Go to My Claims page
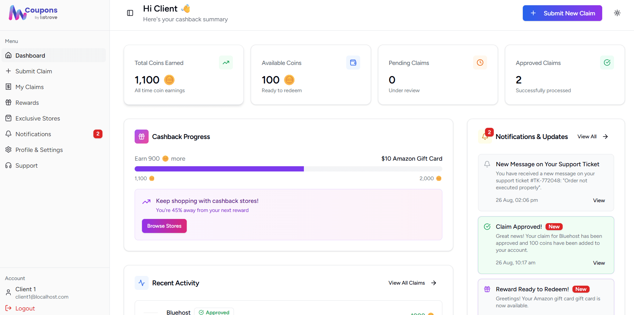Viewport: 634px width, 315px height. (54, 87)
